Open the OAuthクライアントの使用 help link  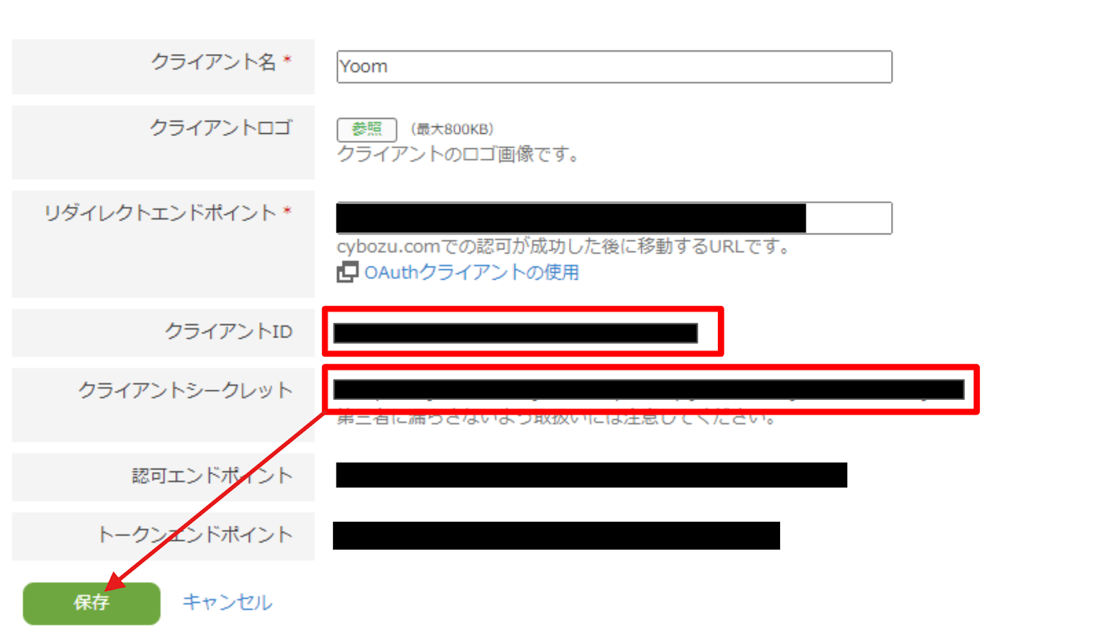click(472, 273)
